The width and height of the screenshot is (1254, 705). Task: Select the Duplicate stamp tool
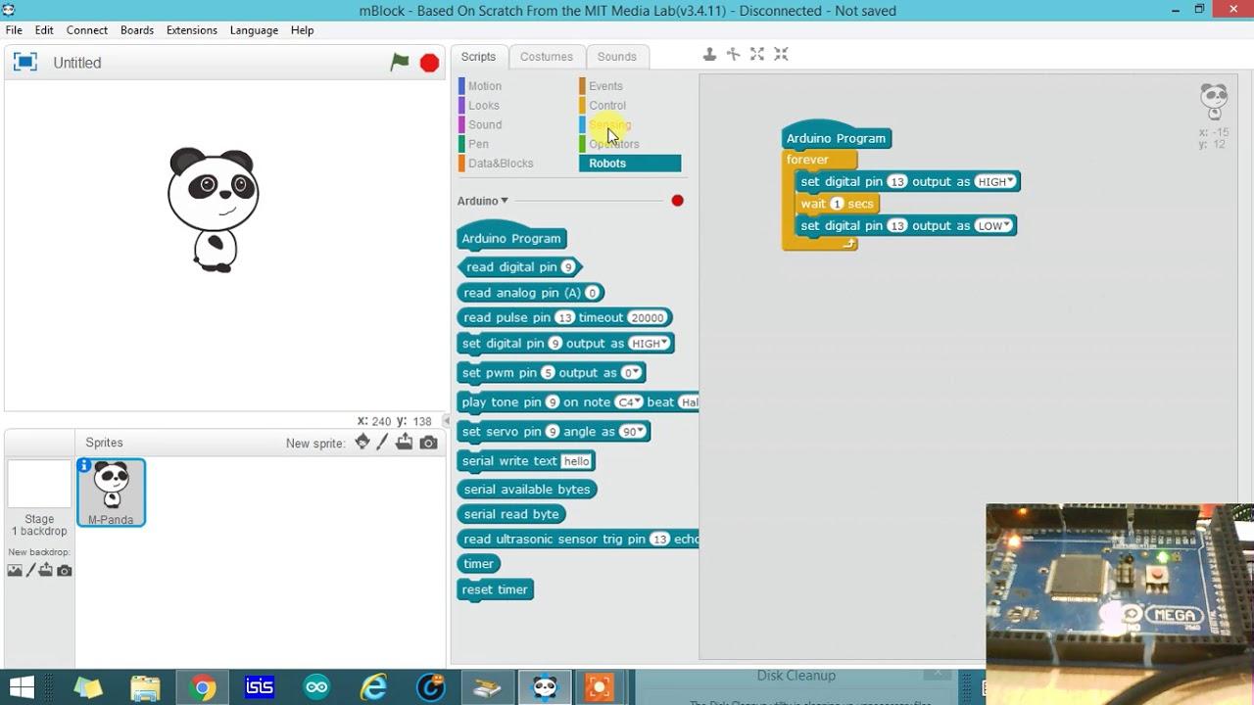point(709,55)
